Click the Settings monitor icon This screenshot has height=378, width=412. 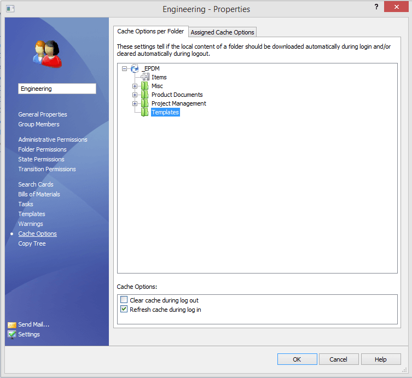[x=12, y=334]
